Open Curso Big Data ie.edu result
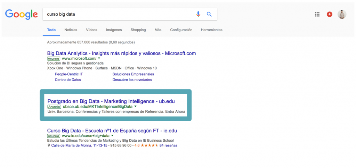 [x=112, y=131]
